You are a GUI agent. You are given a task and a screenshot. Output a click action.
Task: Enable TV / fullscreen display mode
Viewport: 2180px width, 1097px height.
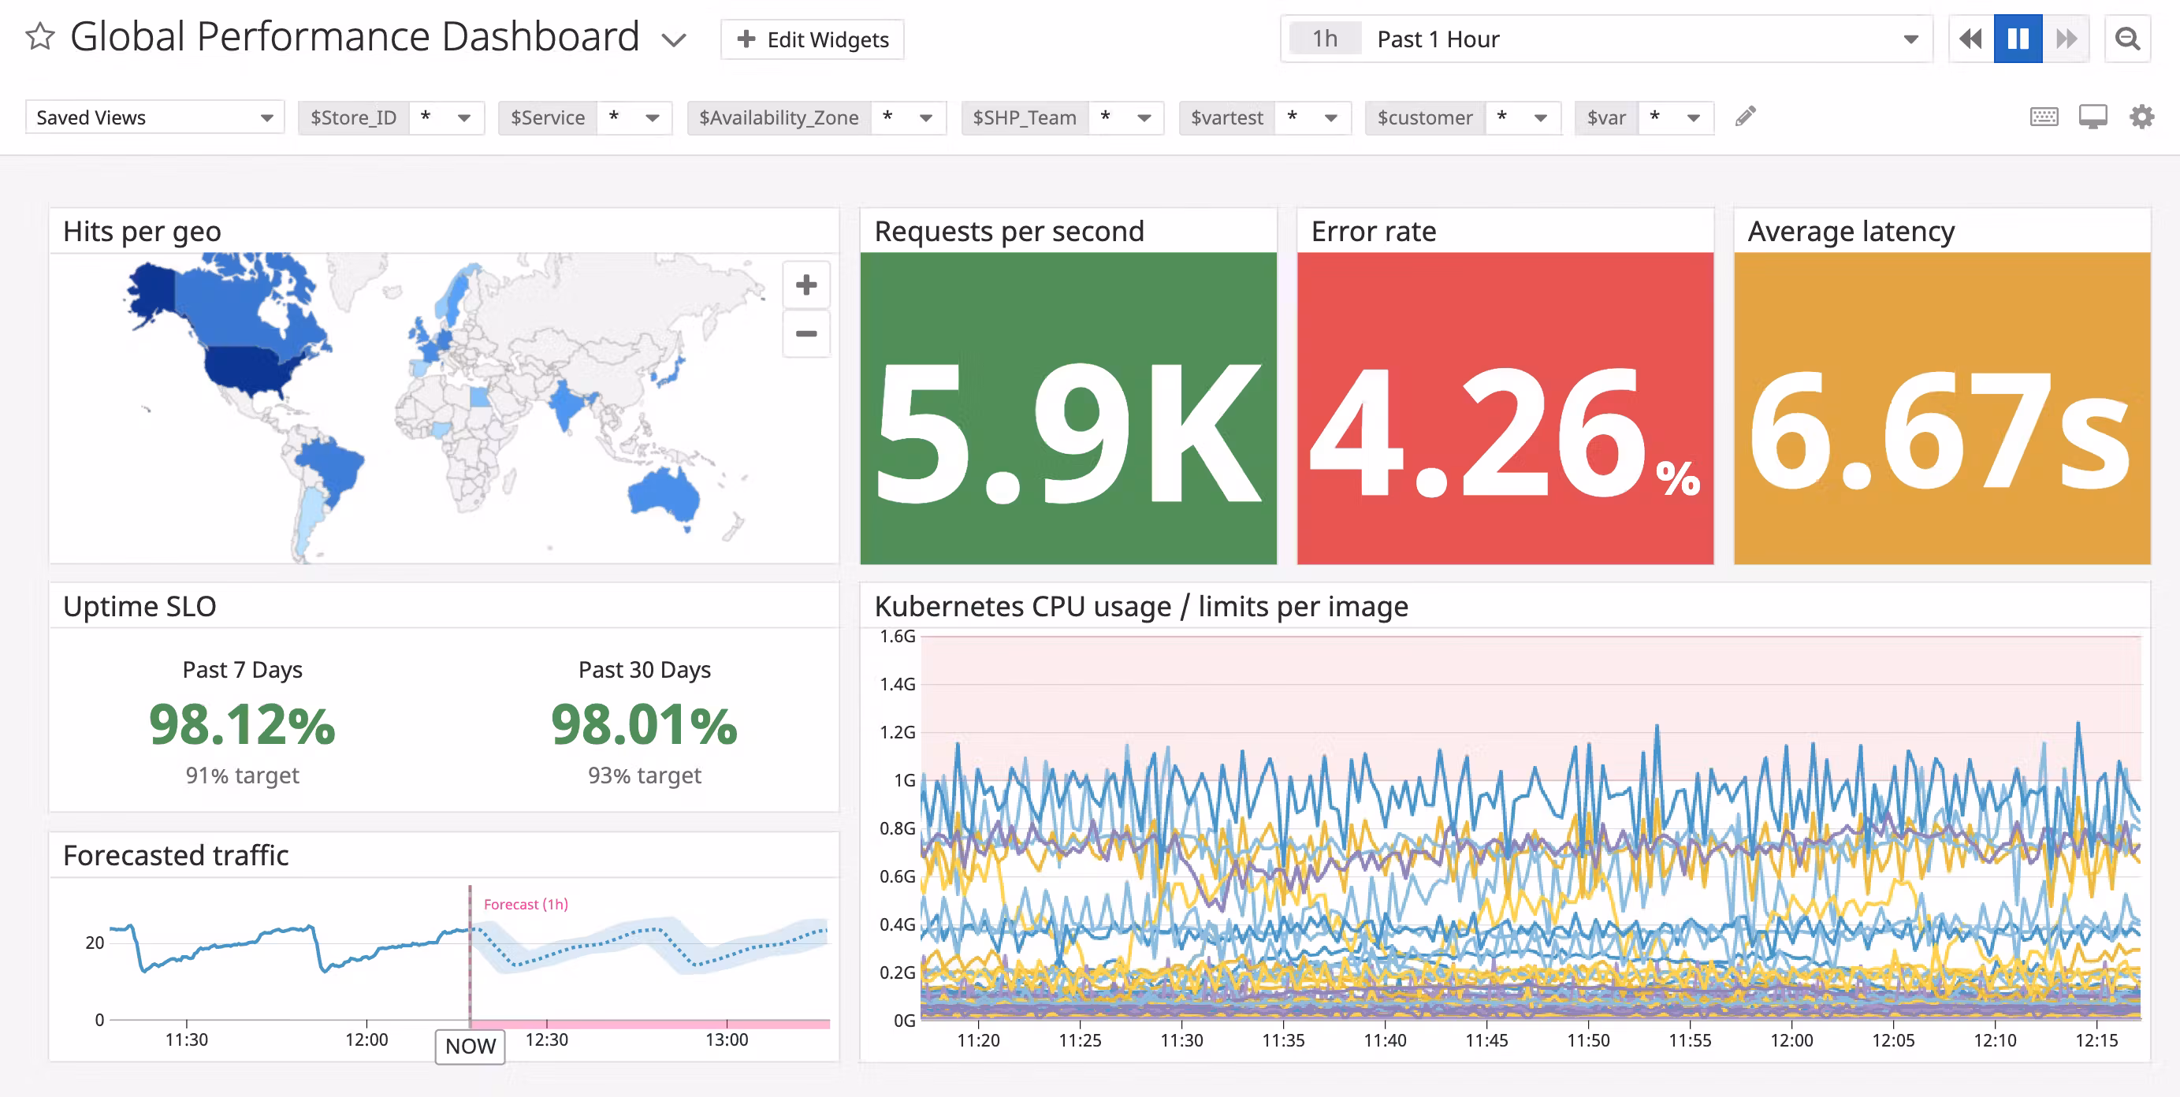click(2093, 117)
